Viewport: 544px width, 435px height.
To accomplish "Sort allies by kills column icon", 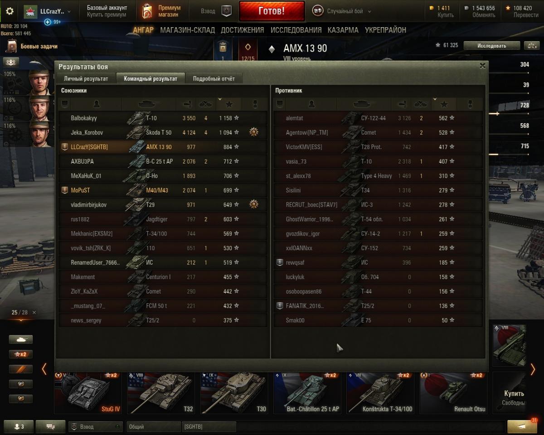I will tap(206, 104).
